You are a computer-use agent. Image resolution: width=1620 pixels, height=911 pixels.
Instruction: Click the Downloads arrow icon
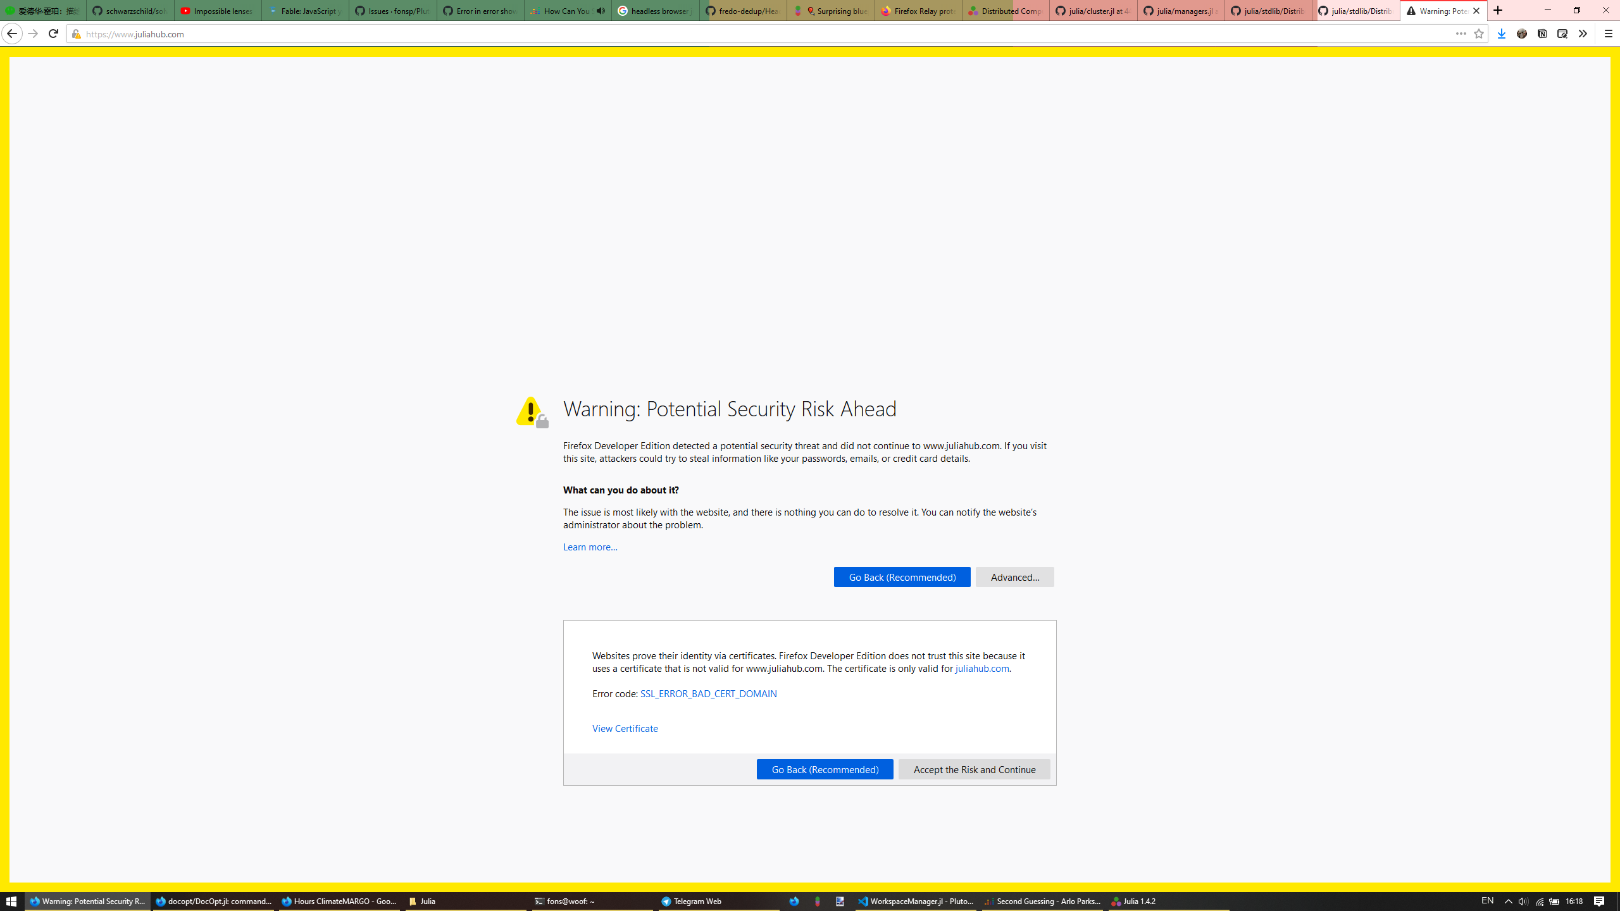coord(1500,34)
